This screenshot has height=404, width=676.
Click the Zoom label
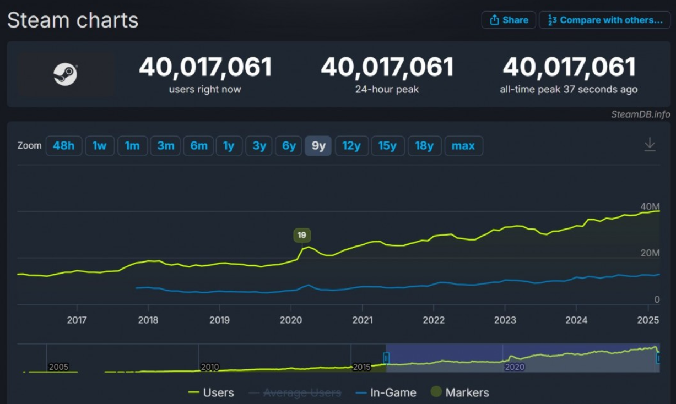coord(30,146)
